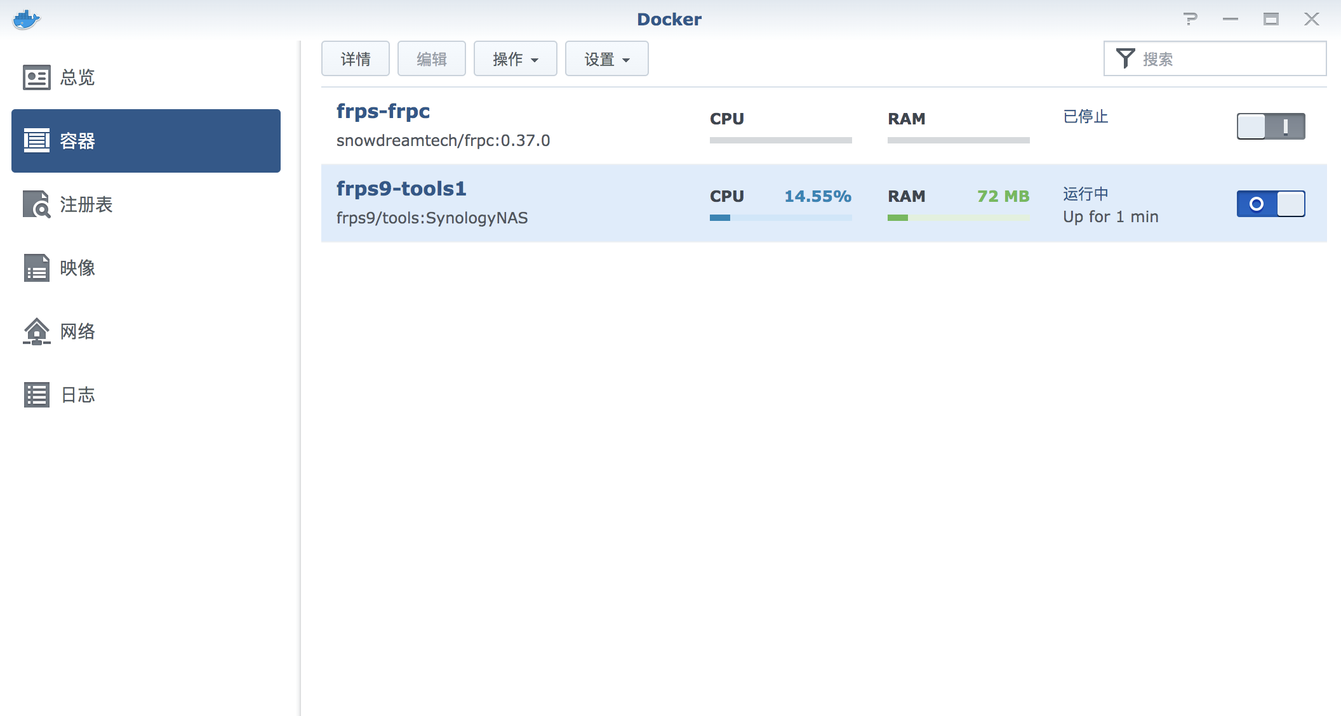
Task: Click the 网络 network house icon
Action: (36, 331)
